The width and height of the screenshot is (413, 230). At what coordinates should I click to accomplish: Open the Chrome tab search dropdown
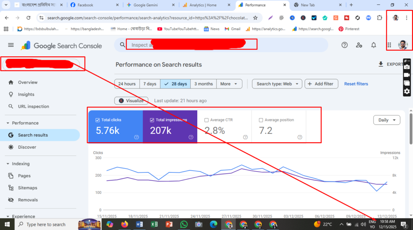point(6,5)
